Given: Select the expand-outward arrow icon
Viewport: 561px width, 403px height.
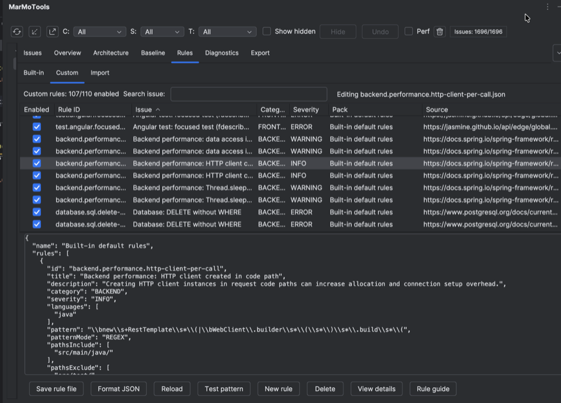Looking at the screenshot, I should (52, 31).
